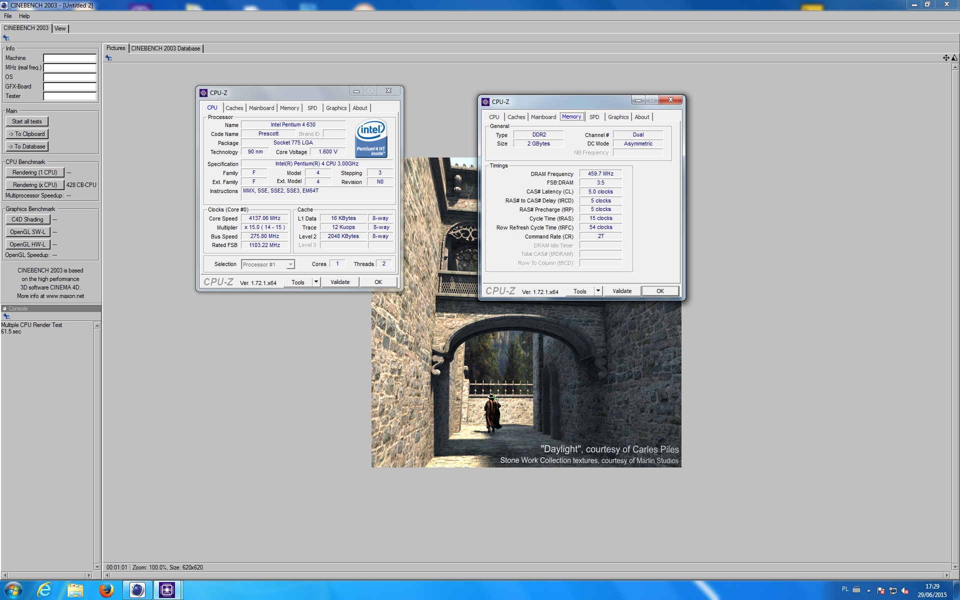Viewport: 960px width, 600px height.
Task: Click the PL language indicator
Action: (845, 589)
